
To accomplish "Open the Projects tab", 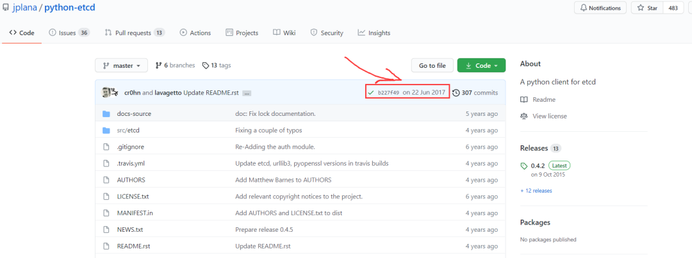I will [242, 33].
